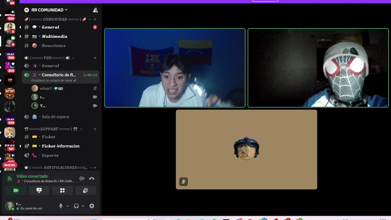Viewport: 391px width, 220px height.
Task: Open the Reacciones channel
Action: click(x=60, y=46)
